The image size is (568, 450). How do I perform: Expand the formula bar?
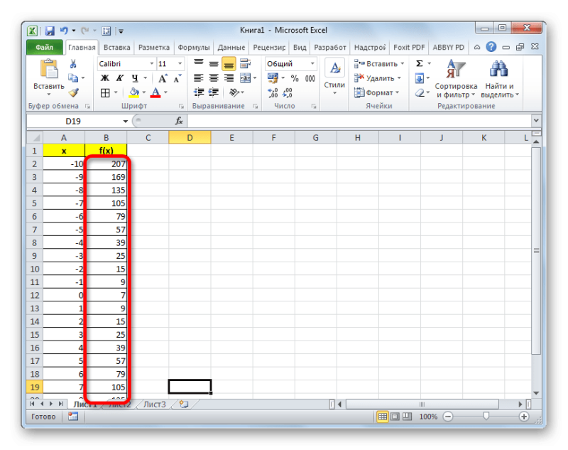[x=537, y=121]
